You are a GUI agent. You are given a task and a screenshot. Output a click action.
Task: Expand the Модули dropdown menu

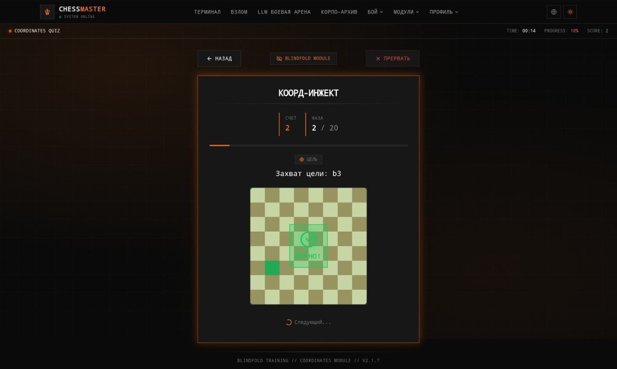pos(406,12)
